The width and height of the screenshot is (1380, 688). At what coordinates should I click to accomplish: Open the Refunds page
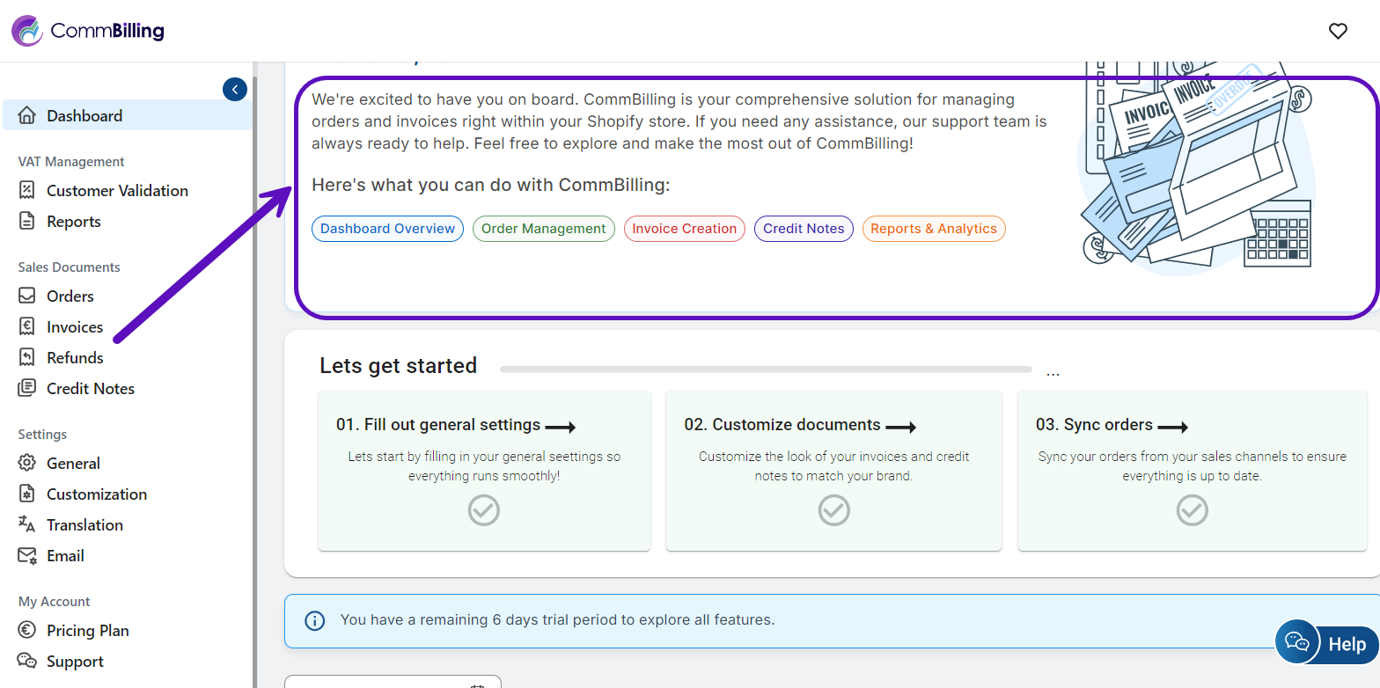[x=75, y=357]
